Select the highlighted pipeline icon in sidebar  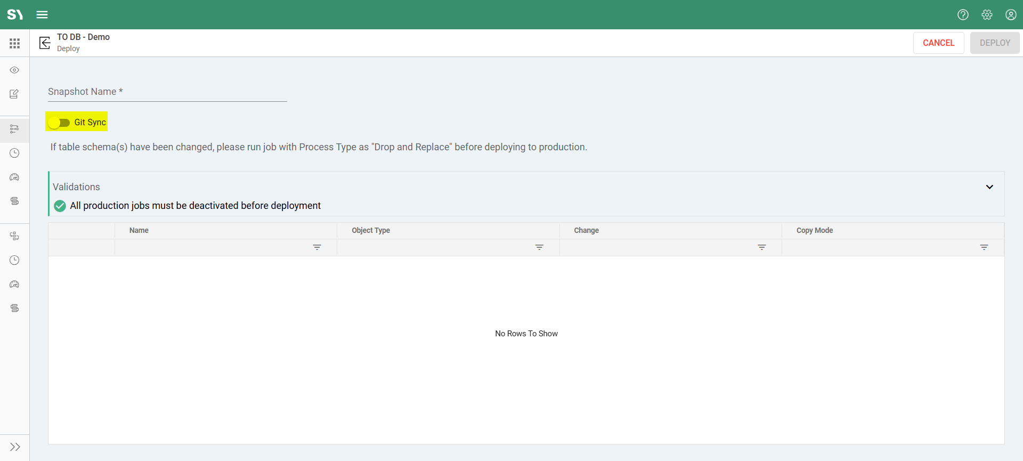click(x=14, y=129)
